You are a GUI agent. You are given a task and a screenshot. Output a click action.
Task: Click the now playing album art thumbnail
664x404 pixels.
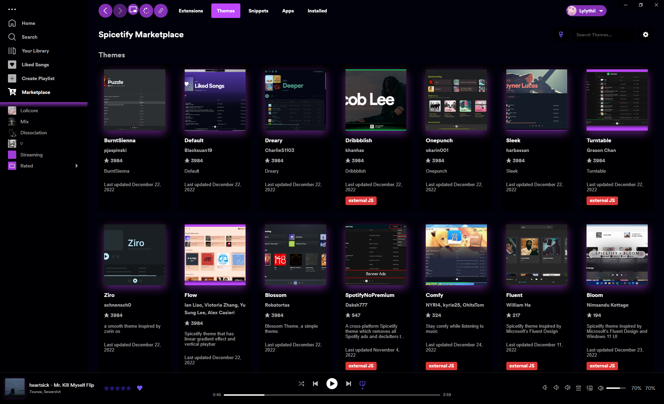pyautogui.click(x=15, y=388)
